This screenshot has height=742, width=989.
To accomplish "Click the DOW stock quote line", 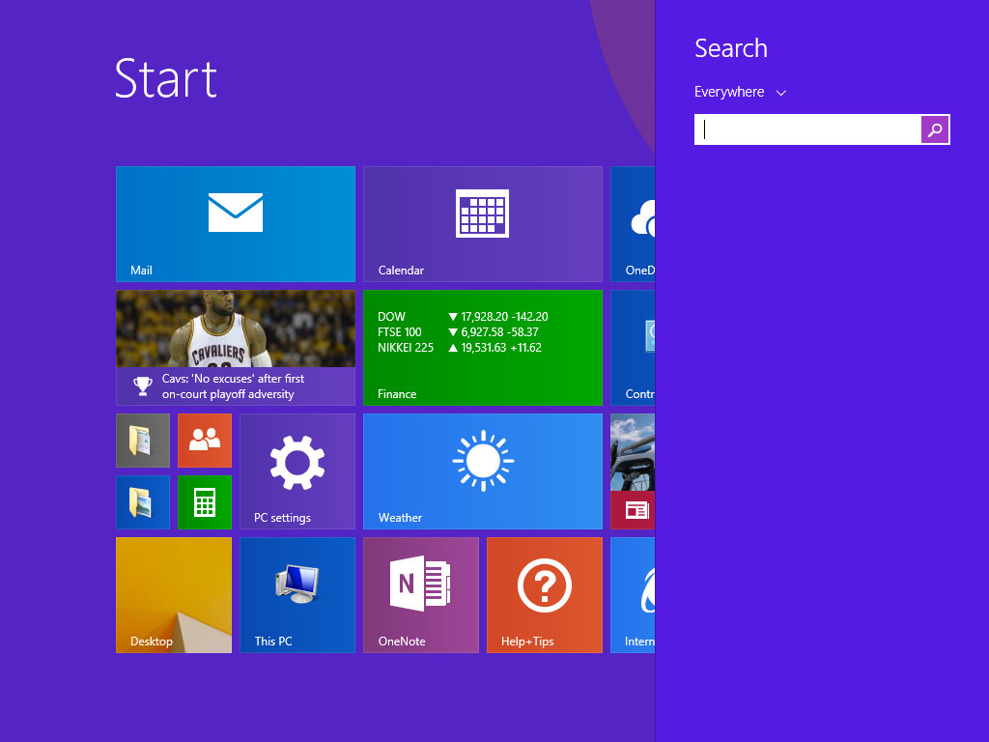I will pyautogui.click(x=463, y=317).
